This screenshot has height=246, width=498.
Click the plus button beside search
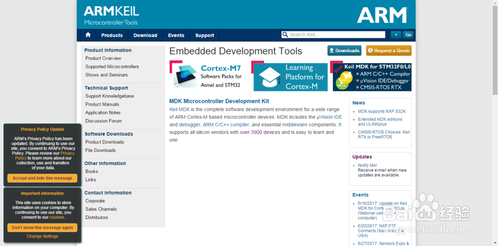coord(396,35)
